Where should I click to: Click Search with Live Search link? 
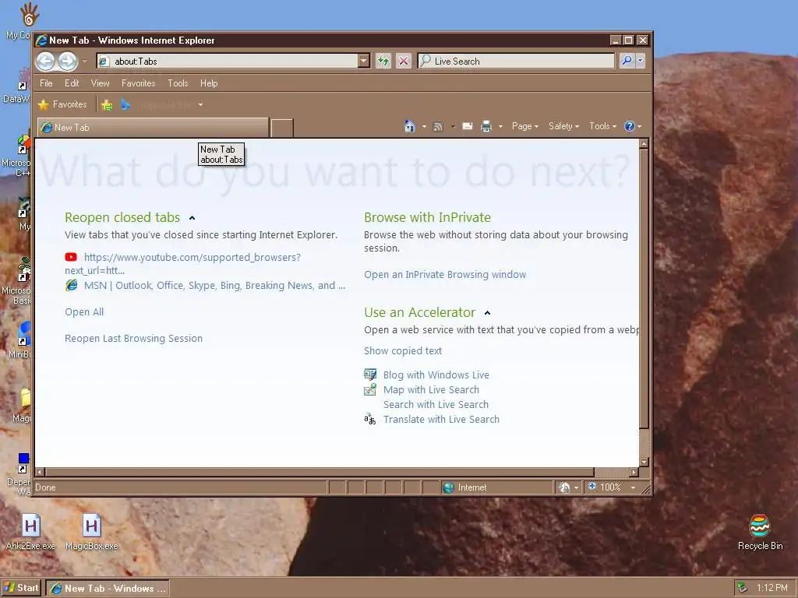(436, 405)
